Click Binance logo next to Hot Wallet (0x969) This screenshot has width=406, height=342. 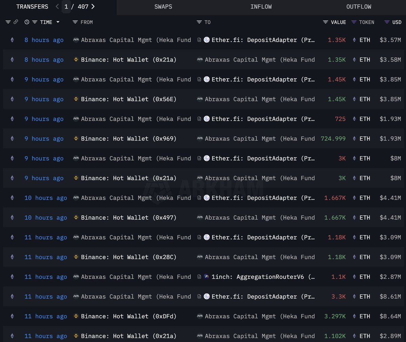[76, 138]
